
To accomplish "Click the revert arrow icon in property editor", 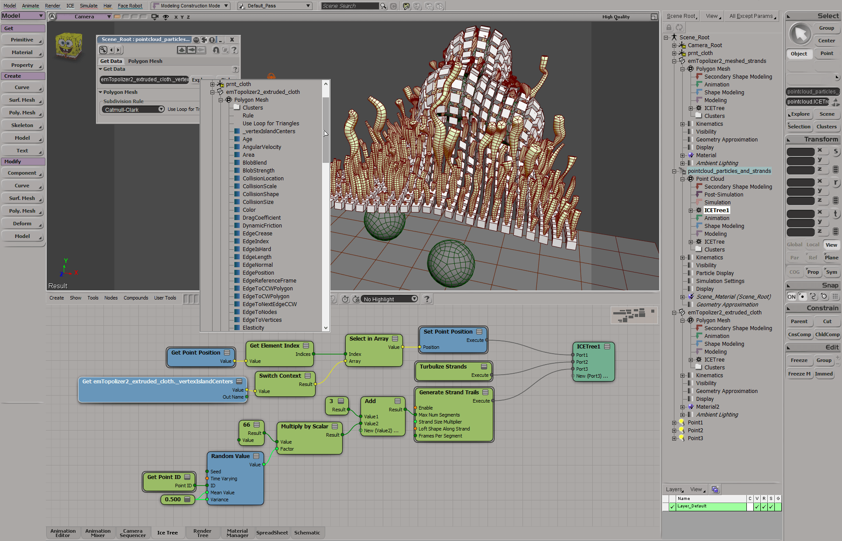I will click(x=216, y=50).
